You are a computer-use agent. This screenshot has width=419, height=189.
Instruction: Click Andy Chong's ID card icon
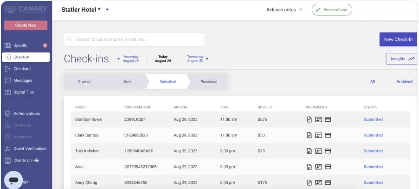[318, 183]
